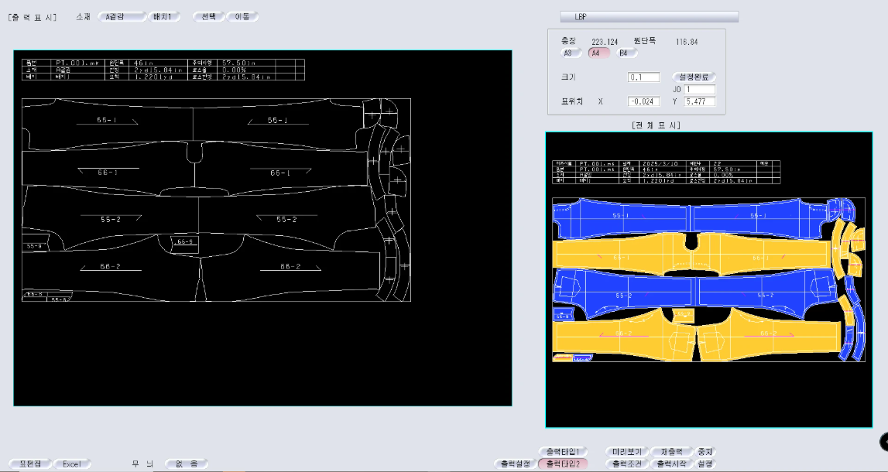
Task: Switch to 출력타입1 output type
Action: pos(563,451)
